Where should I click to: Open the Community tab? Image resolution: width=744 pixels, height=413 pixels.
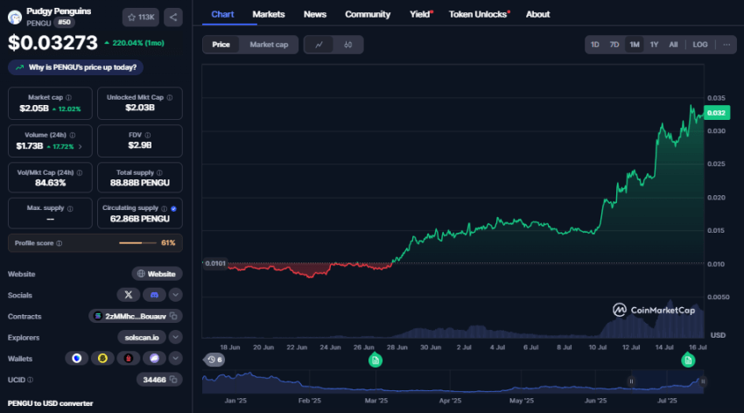click(368, 14)
